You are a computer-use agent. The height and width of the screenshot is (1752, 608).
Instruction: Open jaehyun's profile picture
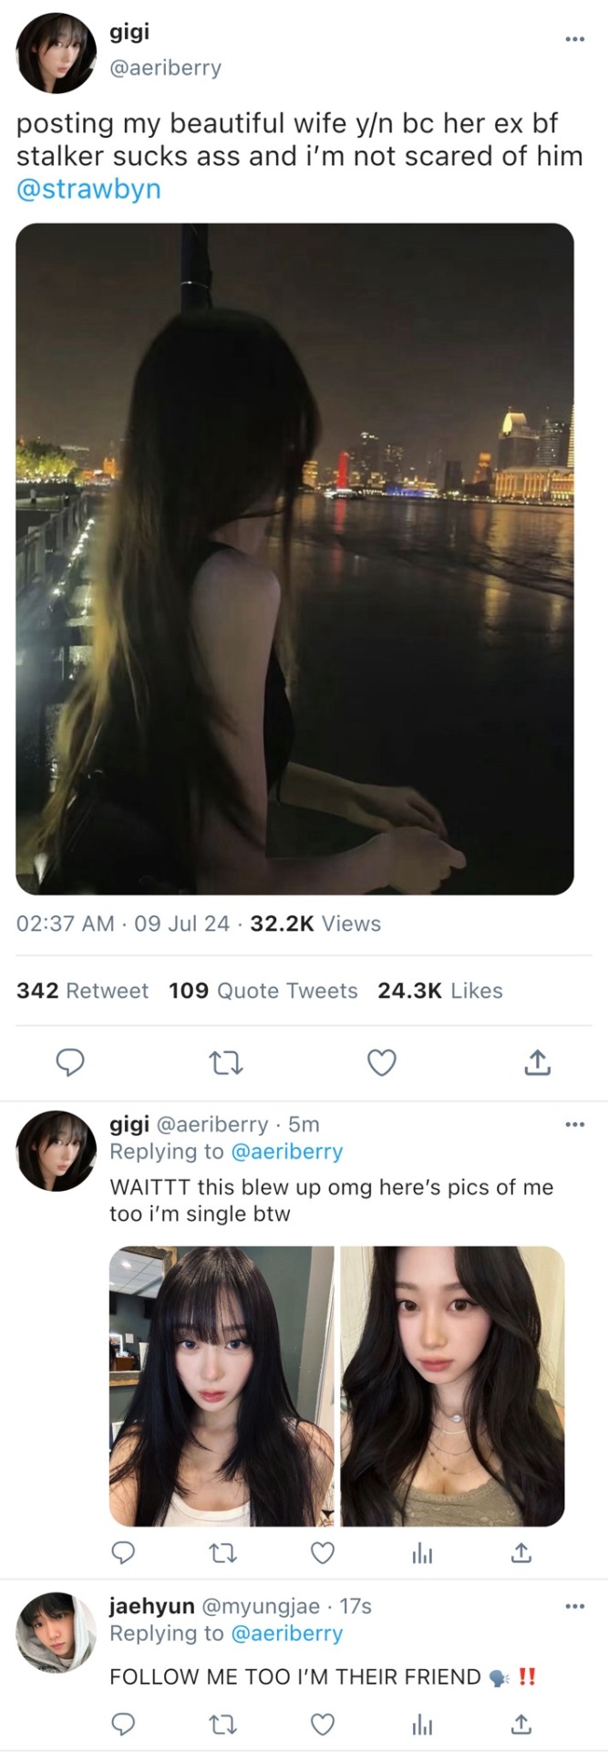(x=57, y=1632)
